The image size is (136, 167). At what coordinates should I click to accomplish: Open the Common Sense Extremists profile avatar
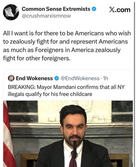point(11,12)
